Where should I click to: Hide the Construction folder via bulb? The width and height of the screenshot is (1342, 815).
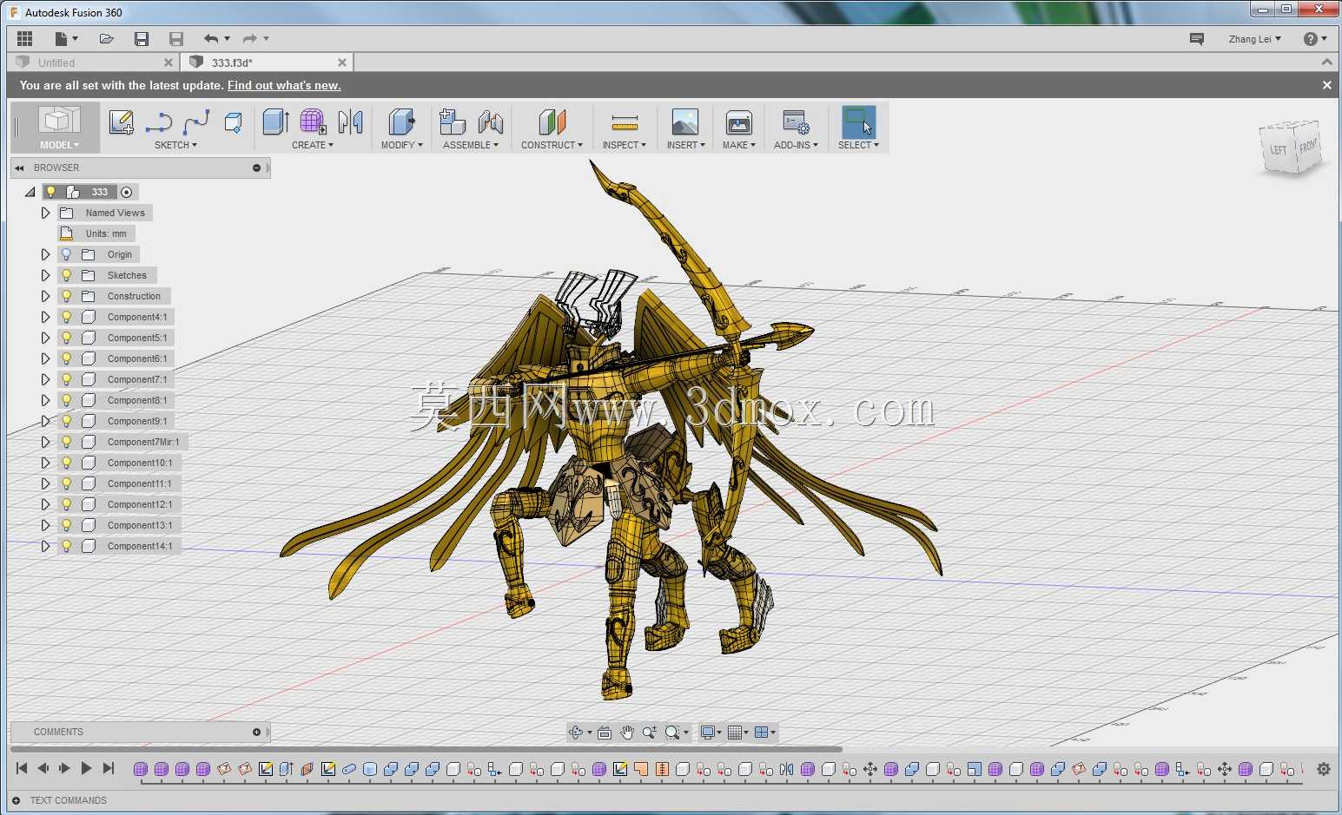click(x=67, y=296)
